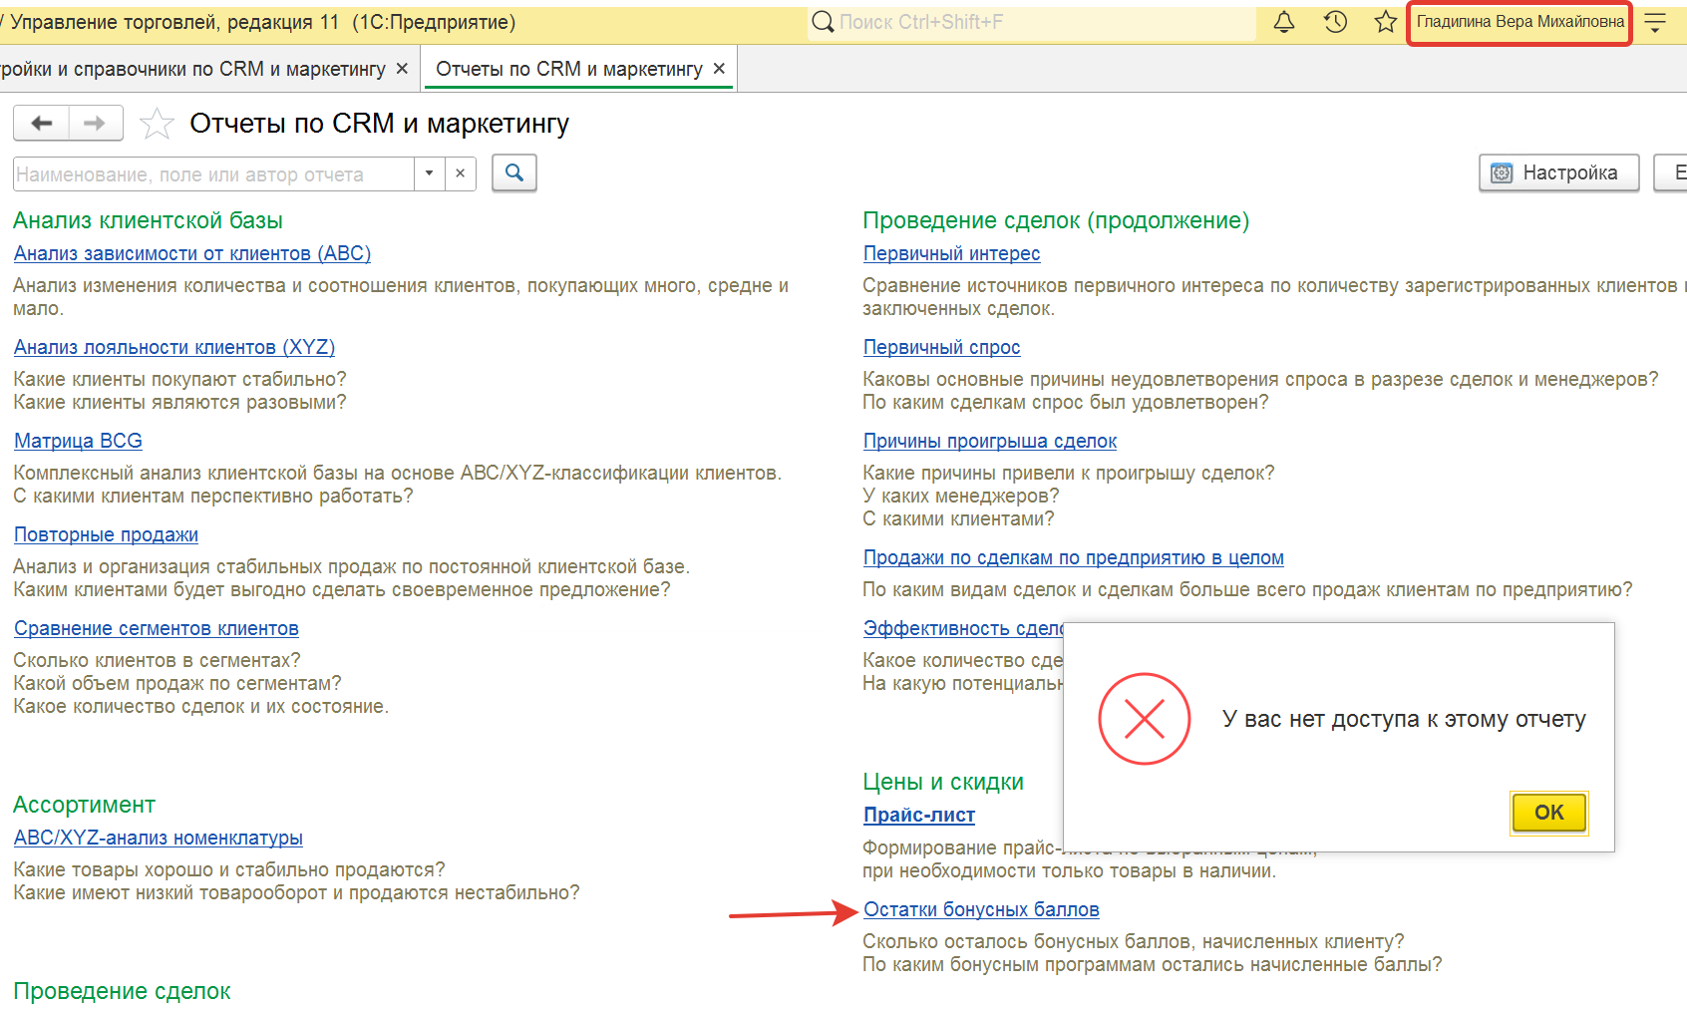
Task: Switch to Отчеты по CRM и маркетингу tab
Action: point(569,69)
